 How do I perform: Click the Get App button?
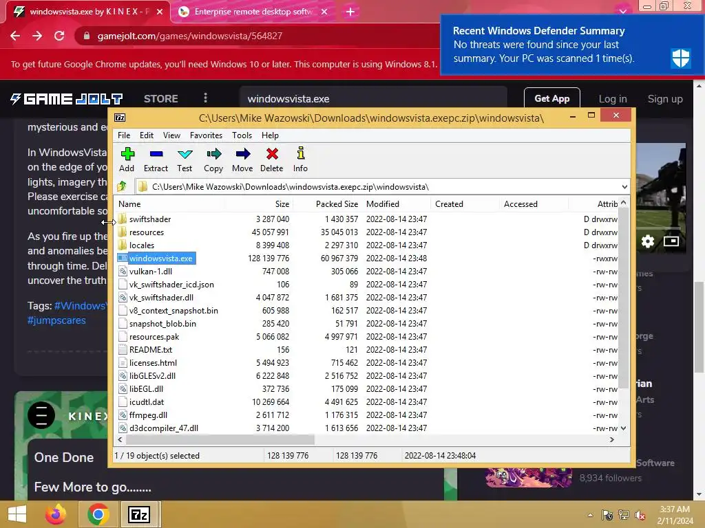[551, 98]
